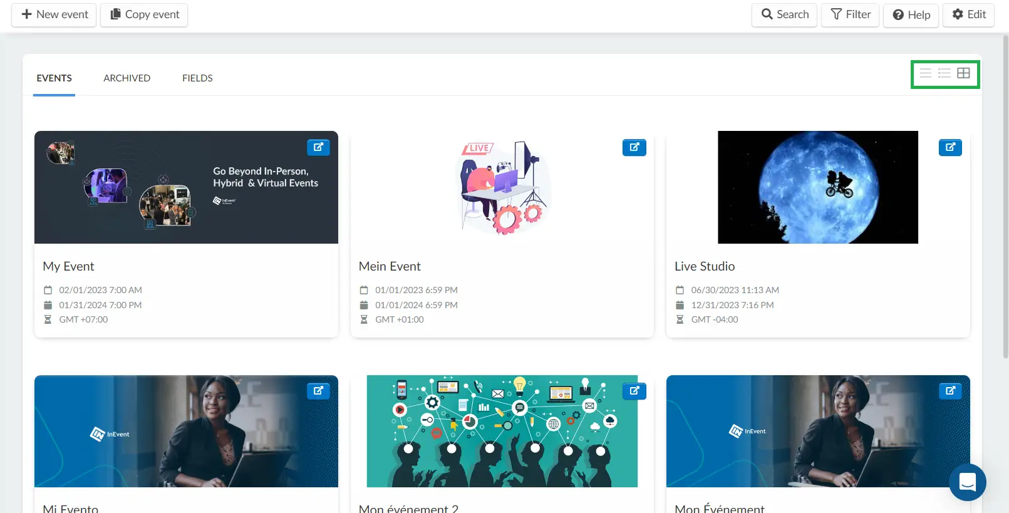The height and width of the screenshot is (513, 1009).
Task: Open Live Studio via external link icon
Action: click(x=950, y=147)
